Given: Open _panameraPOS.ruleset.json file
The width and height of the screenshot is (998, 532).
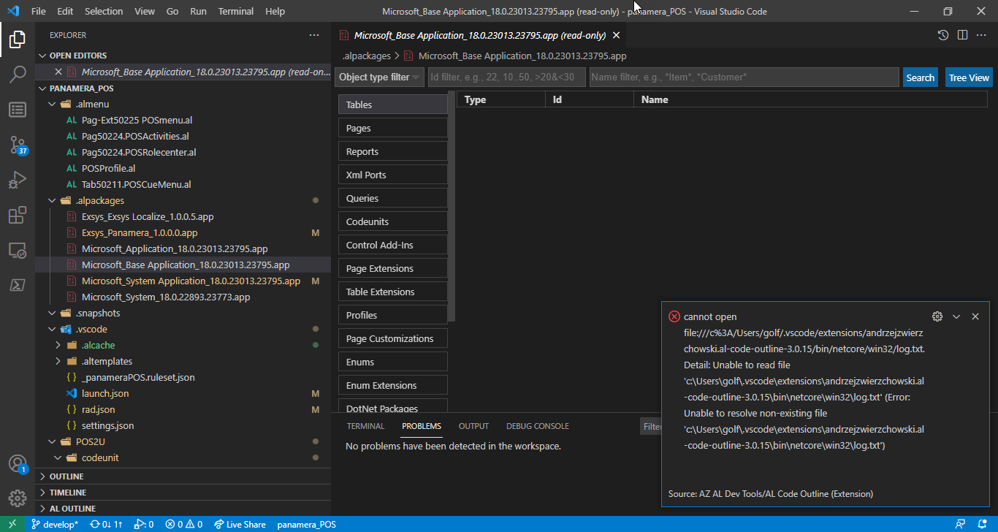Looking at the screenshot, I should point(138,377).
